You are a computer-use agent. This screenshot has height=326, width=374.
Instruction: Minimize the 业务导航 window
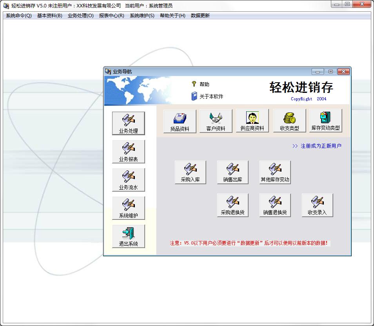318,72
